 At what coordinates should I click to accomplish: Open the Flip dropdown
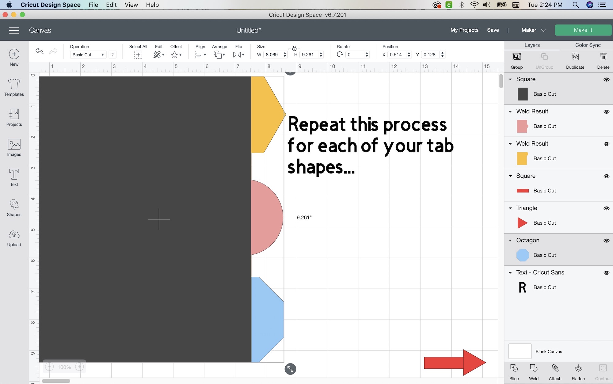click(239, 55)
